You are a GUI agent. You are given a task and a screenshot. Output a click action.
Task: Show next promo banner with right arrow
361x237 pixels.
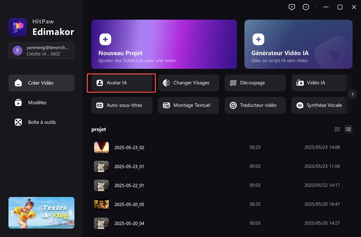click(x=71, y=213)
